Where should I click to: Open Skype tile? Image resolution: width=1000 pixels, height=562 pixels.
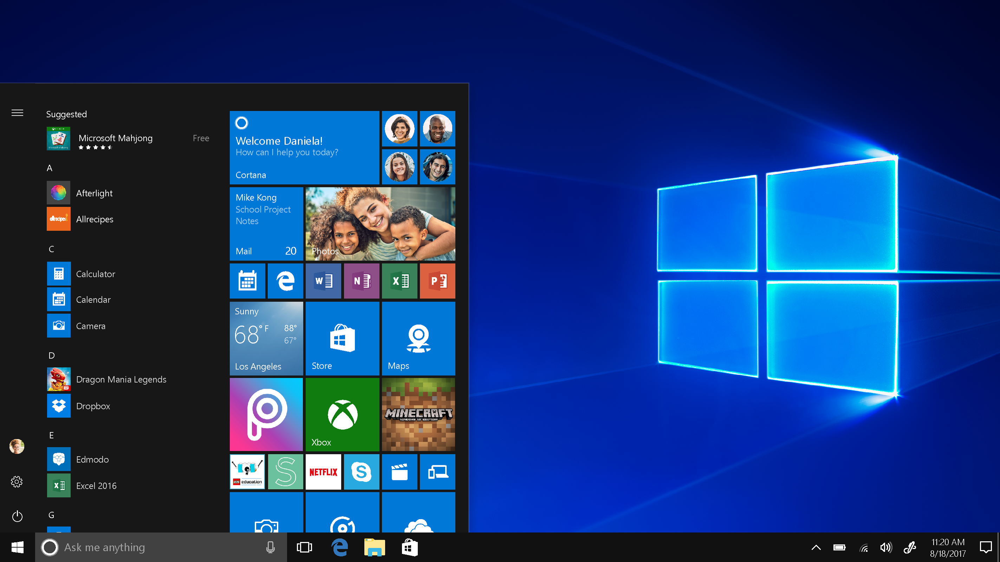pos(361,471)
